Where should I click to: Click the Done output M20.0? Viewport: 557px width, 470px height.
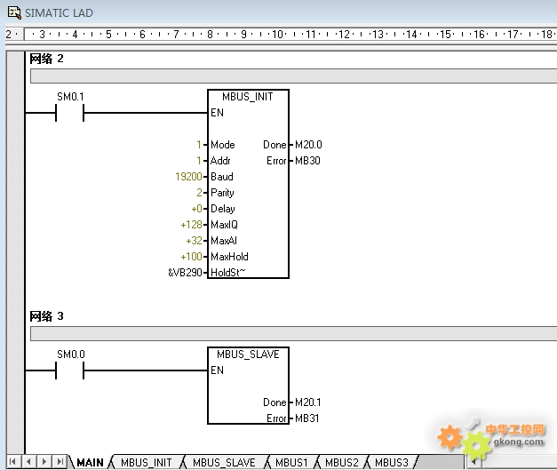308,145
